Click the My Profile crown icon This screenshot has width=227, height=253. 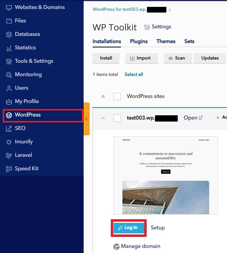click(x=9, y=102)
